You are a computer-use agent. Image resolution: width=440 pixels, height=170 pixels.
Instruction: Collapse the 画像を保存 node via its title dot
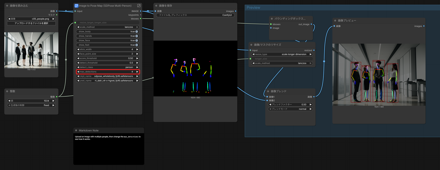point(156,5)
